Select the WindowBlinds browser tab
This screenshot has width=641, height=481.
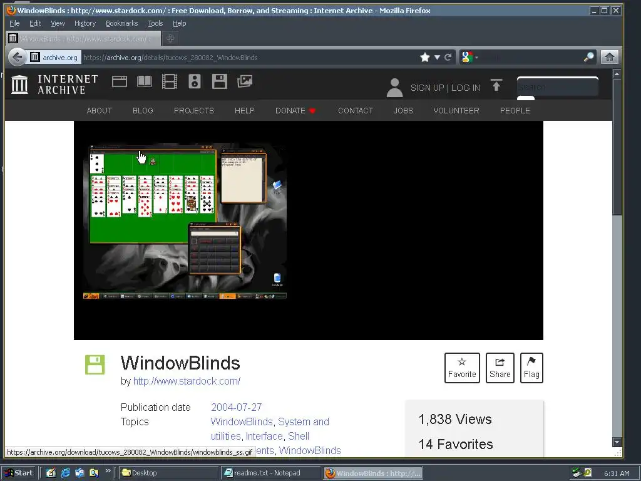[83, 38]
